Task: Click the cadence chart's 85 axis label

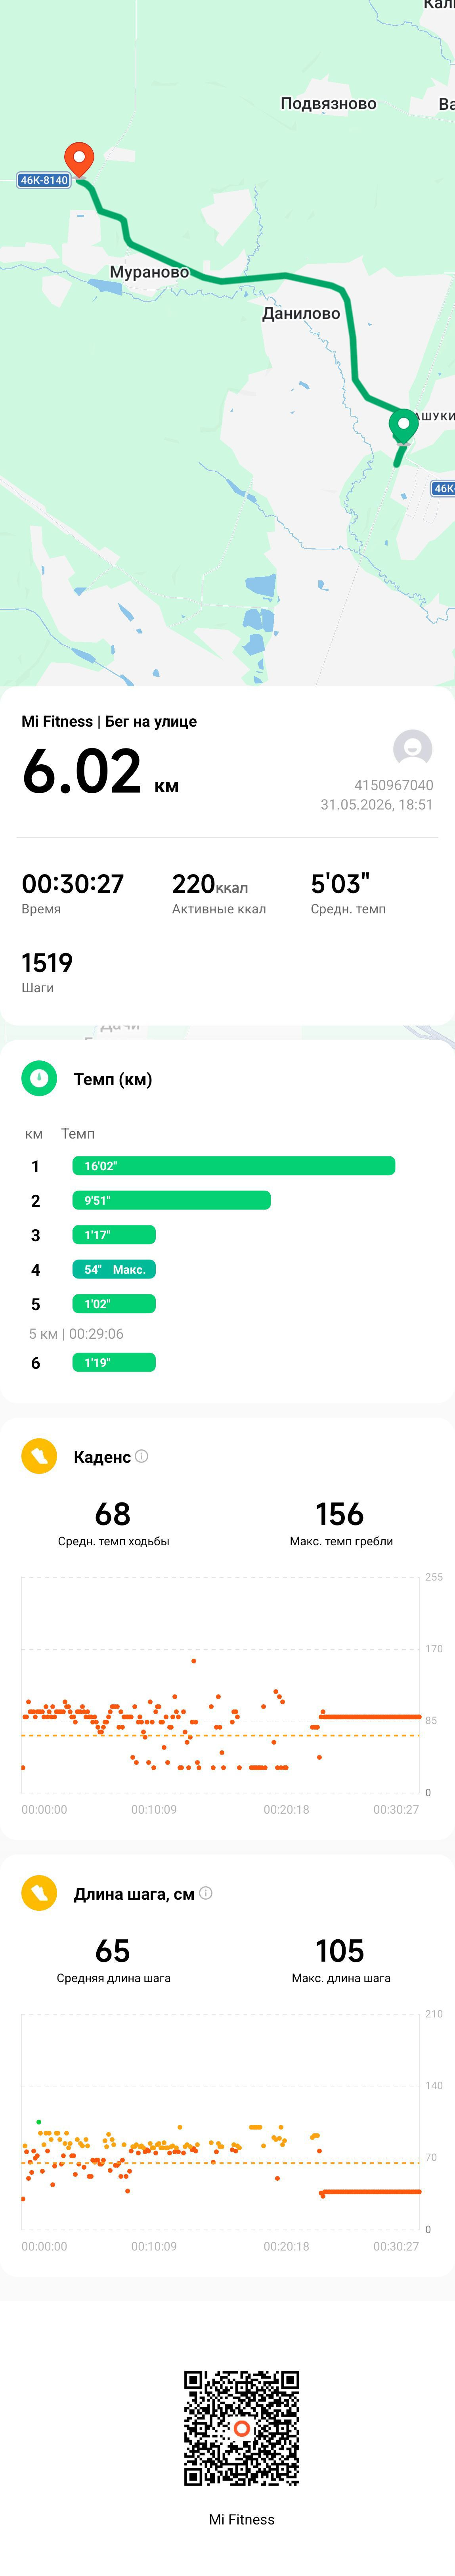Action: [x=431, y=1721]
